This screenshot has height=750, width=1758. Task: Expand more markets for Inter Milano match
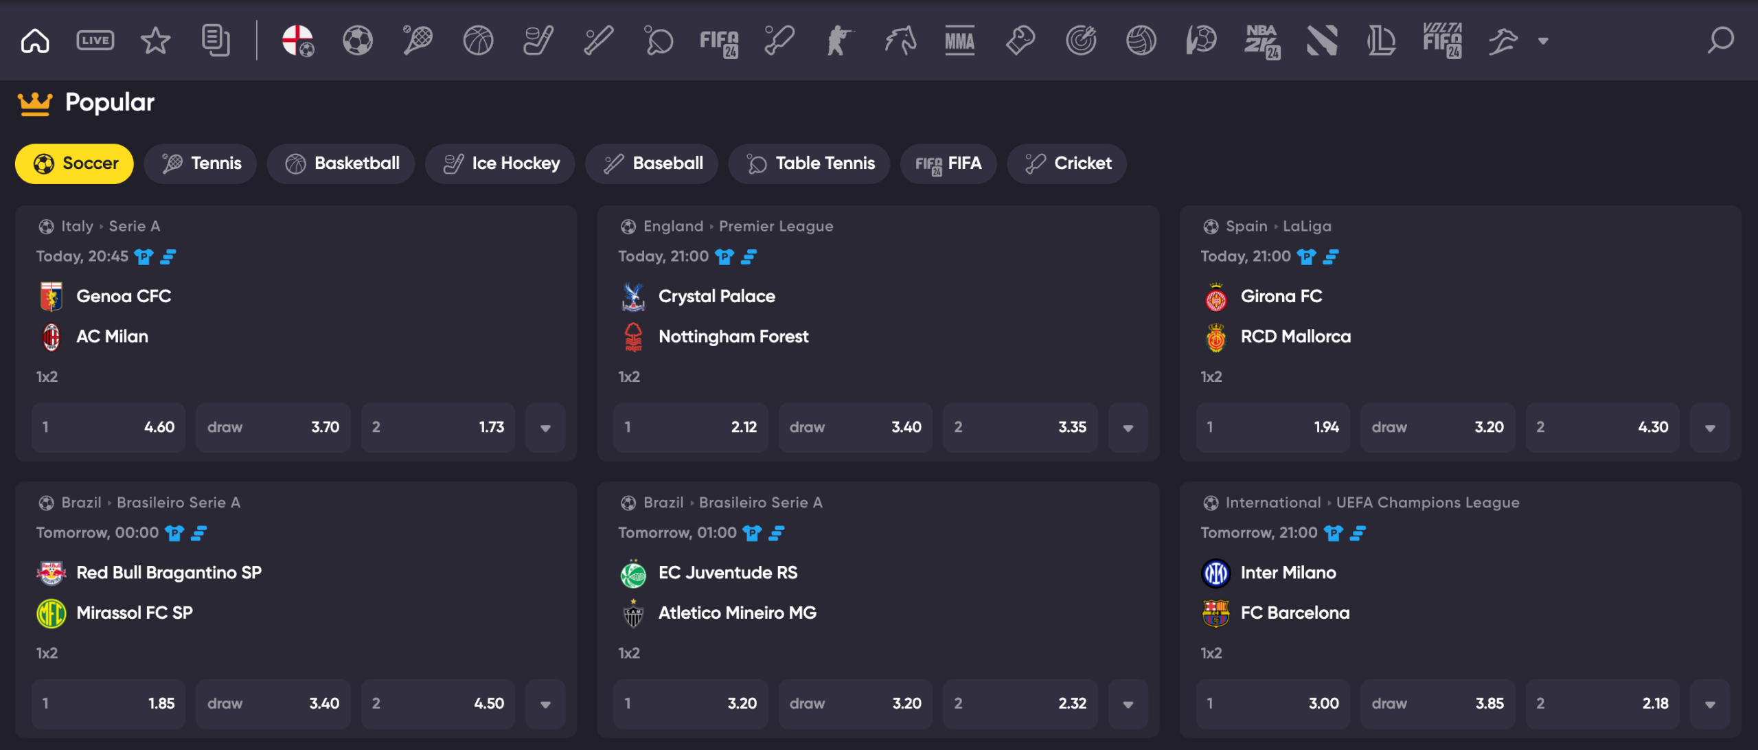pos(1710,704)
